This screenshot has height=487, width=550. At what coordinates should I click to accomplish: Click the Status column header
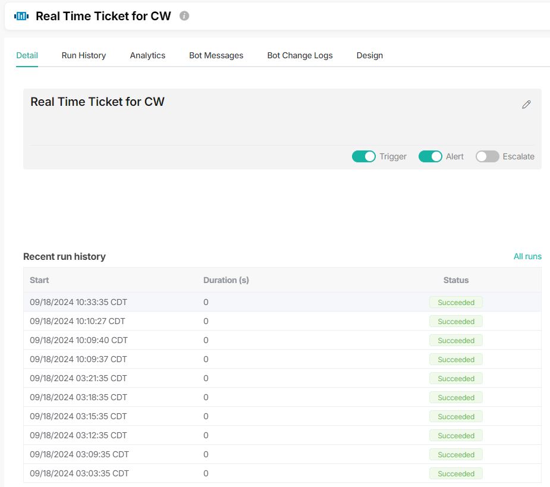click(456, 280)
